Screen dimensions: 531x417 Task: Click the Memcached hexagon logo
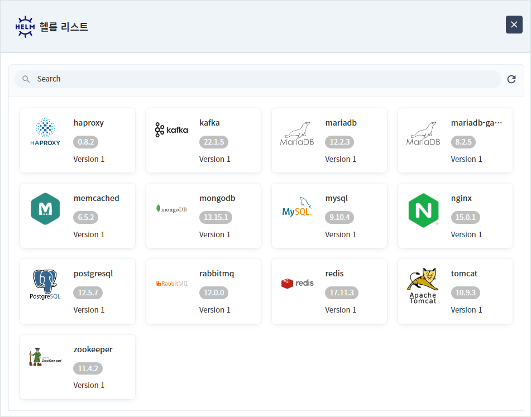point(45,209)
